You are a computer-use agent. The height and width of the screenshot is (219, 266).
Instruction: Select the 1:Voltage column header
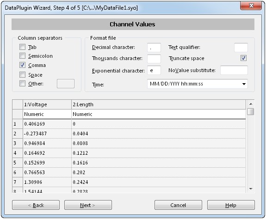[x=47, y=104]
